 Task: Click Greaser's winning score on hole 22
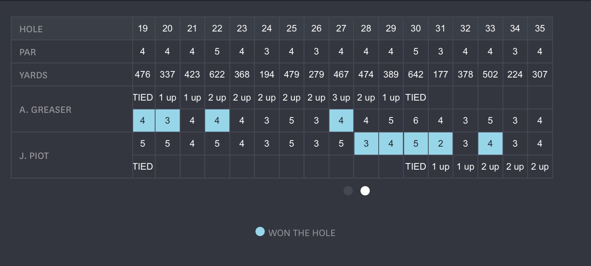(217, 121)
